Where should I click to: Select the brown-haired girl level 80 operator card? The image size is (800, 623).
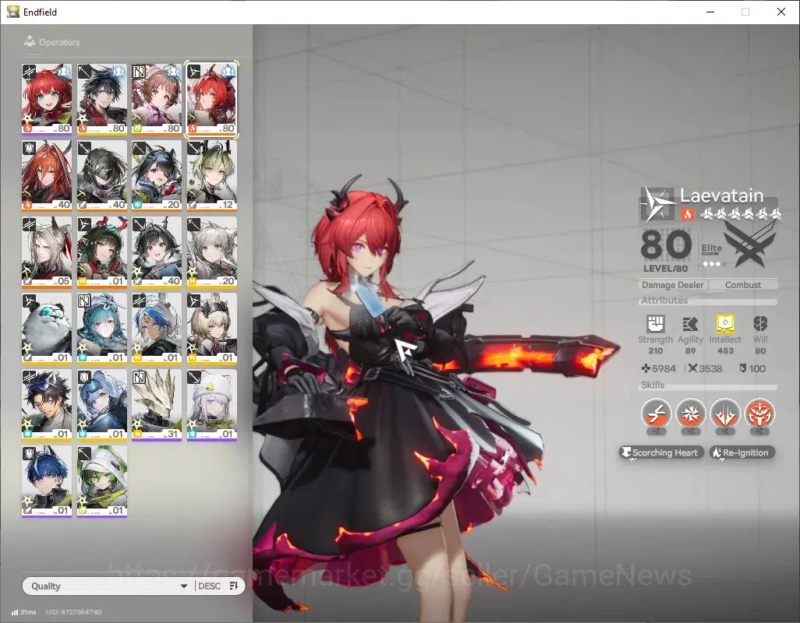[157, 99]
